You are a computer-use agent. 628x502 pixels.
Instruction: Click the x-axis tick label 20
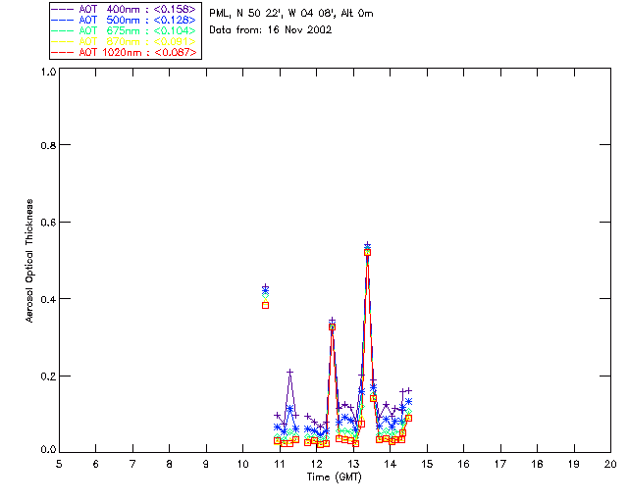pyautogui.click(x=610, y=464)
